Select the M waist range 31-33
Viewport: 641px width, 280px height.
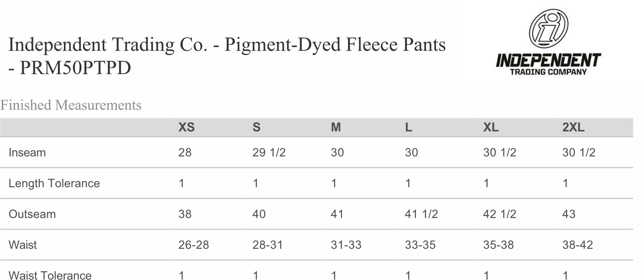(x=346, y=245)
